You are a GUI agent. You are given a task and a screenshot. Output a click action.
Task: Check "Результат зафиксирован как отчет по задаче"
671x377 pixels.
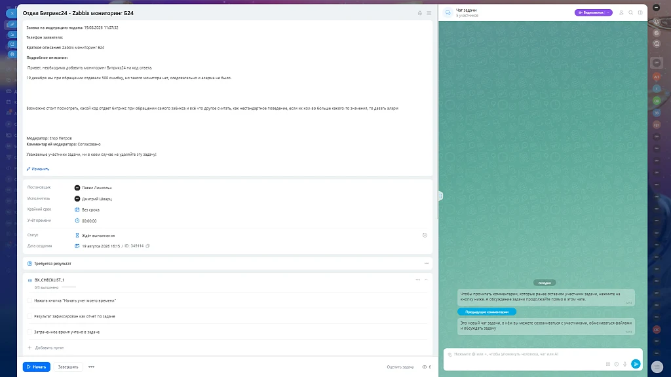pos(29,316)
